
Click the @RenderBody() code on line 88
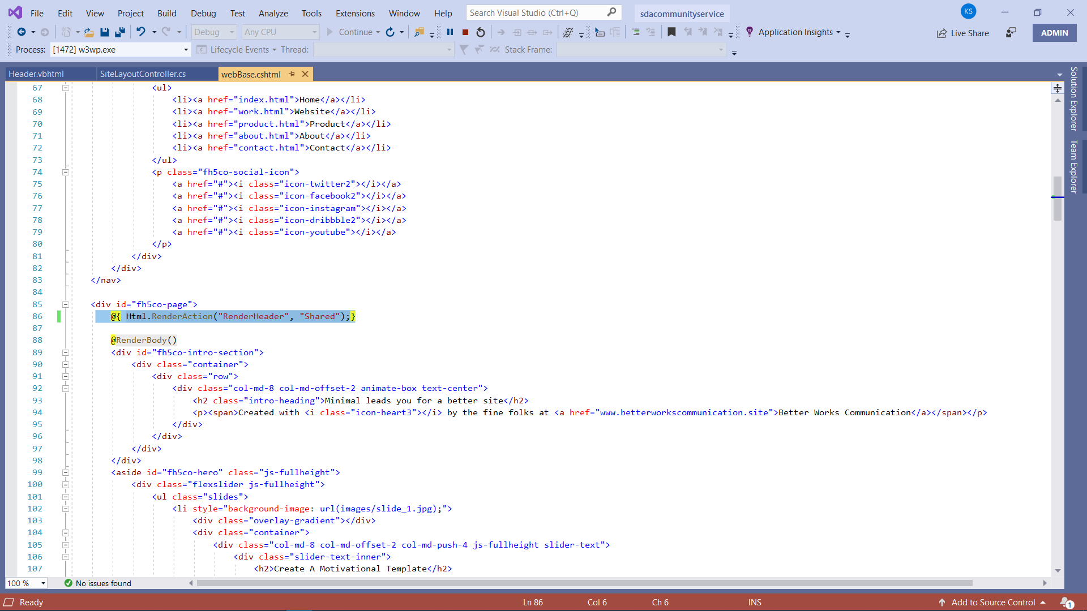pyautogui.click(x=144, y=340)
